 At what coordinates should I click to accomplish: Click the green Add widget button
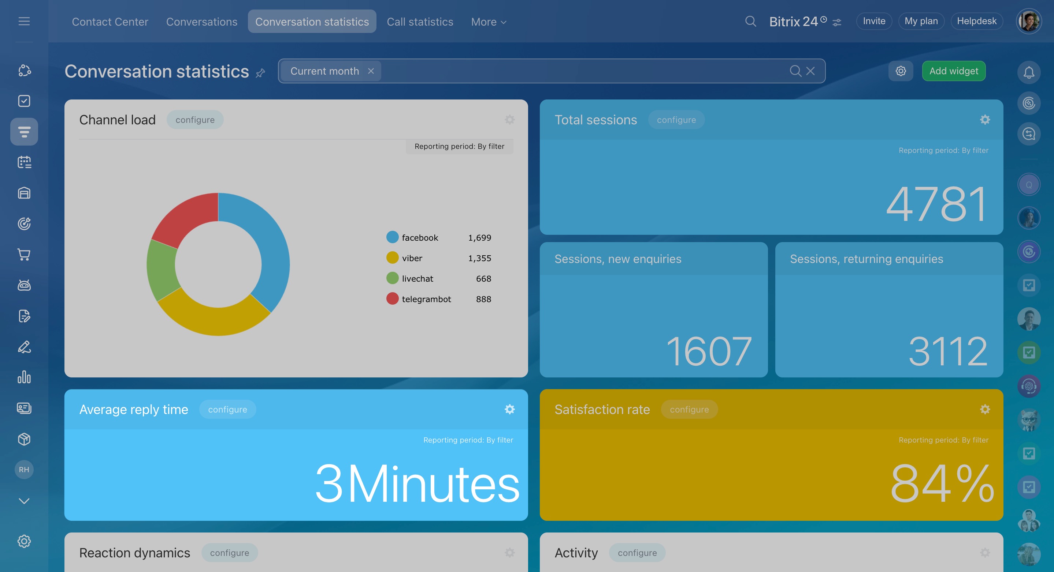(953, 71)
